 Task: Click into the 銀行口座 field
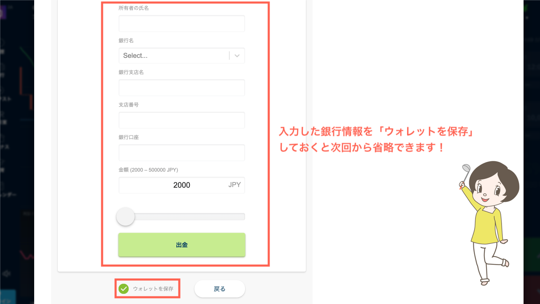(182, 153)
